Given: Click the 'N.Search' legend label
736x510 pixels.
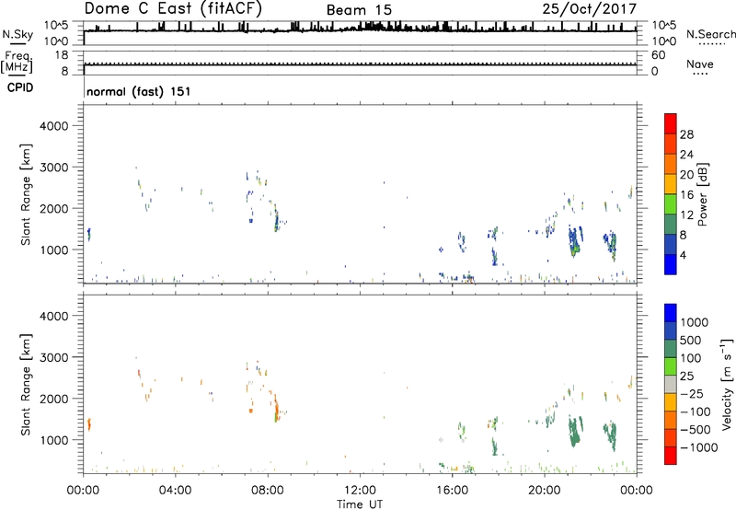Looking at the screenshot, I should 710,34.
